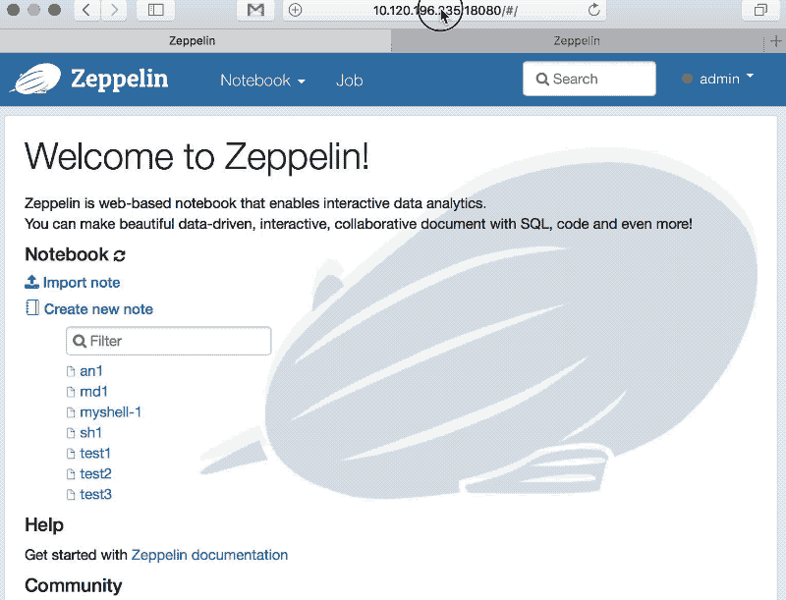Click the Import note upload icon
The width and height of the screenshot is (786, 600).
(x=32, y=282)
